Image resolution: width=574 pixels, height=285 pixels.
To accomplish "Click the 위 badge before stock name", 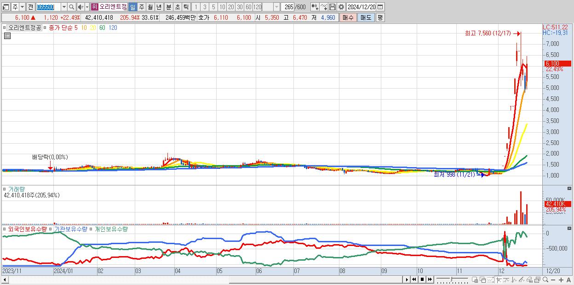I will [94, 7].
